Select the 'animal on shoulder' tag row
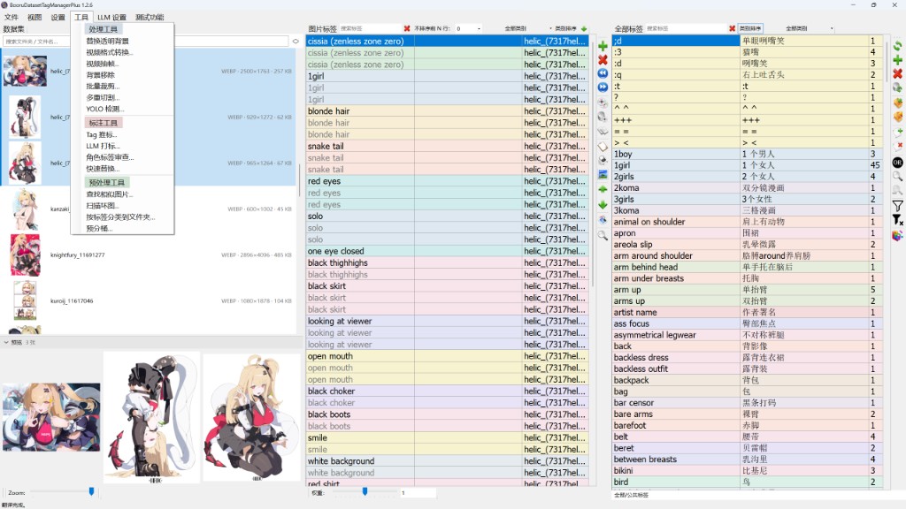The height and width of the screenshot is (509, 906). pos(748,222)
